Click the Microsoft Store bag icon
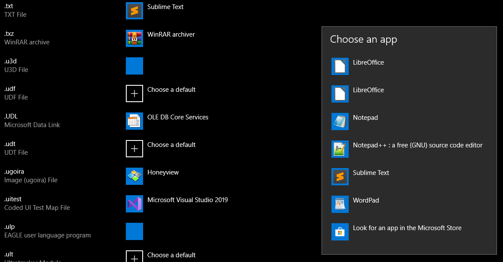Viewport: 503px width, 262px height. [340, 232]
